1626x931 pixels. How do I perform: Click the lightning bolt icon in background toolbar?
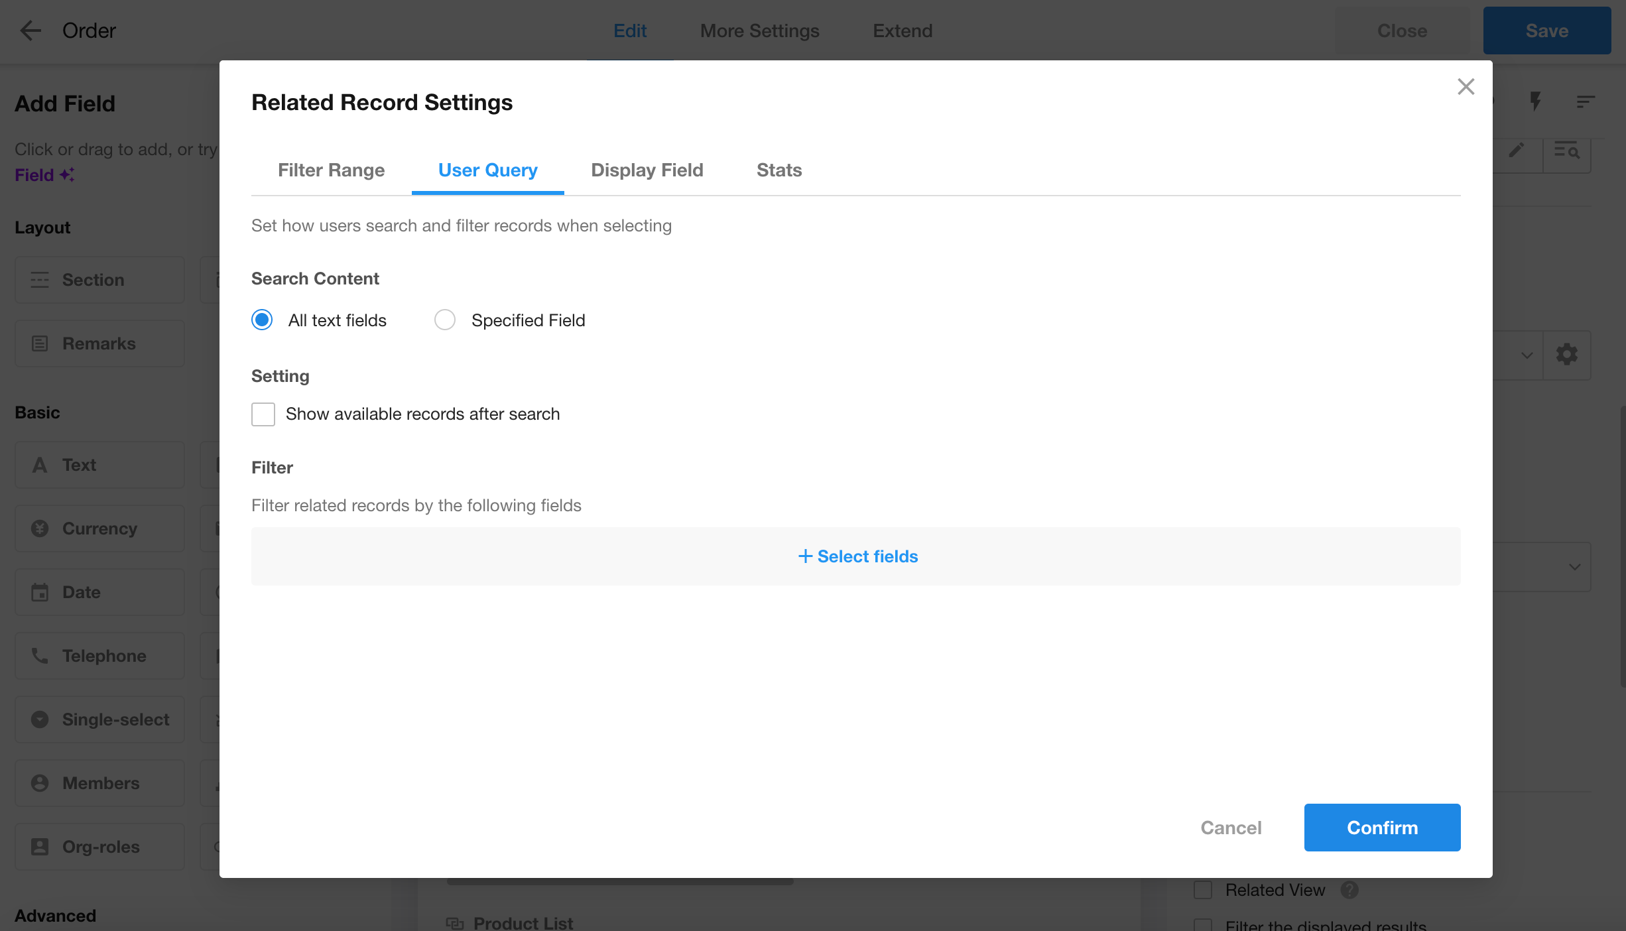1535,101
